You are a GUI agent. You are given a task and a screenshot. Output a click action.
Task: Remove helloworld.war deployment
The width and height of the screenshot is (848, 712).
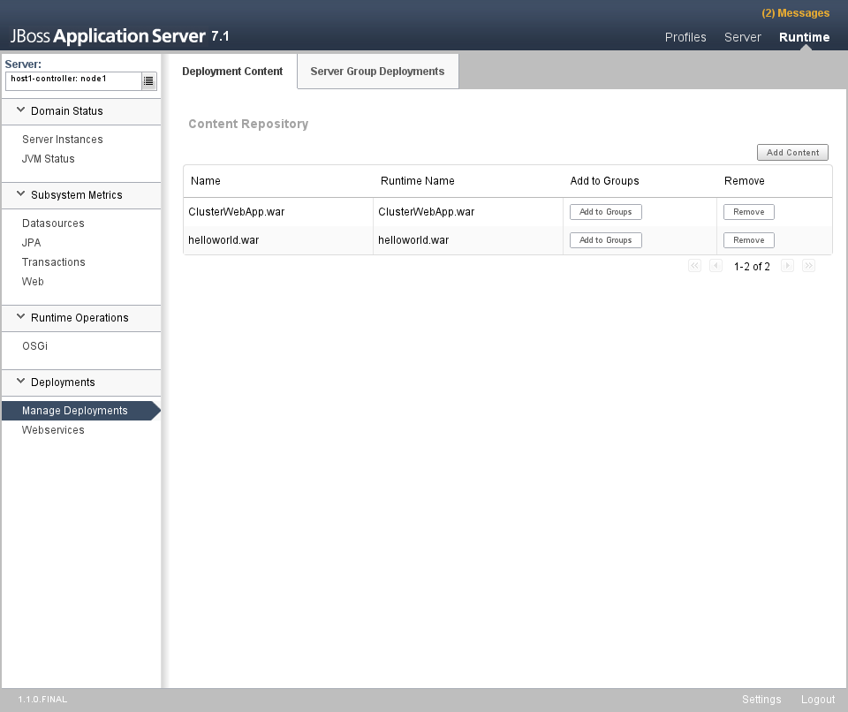[749, 240]
